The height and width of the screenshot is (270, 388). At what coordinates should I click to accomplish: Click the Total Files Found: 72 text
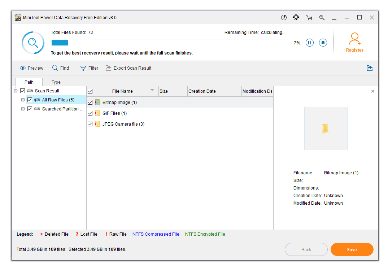(x=72, y=32)
